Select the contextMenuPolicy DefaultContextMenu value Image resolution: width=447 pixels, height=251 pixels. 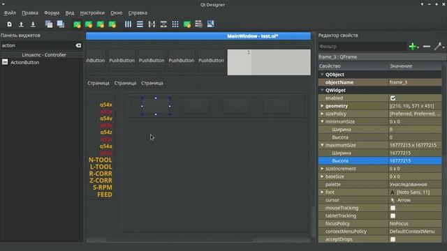click(x=415, y=231)
